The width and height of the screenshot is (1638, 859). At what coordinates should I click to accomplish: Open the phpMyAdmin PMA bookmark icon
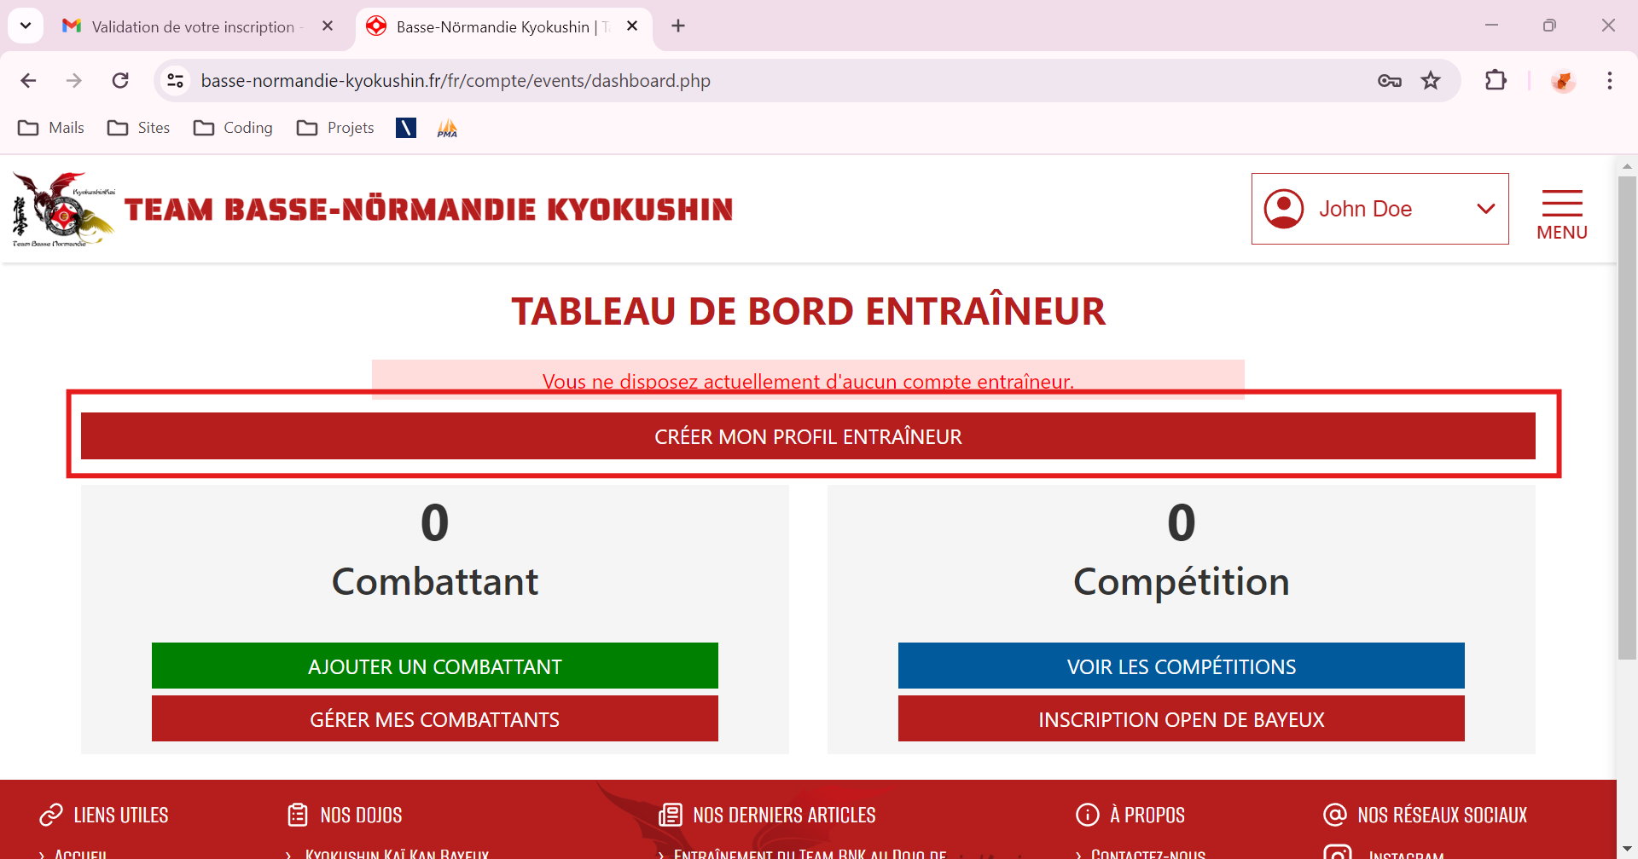point(447,128)
